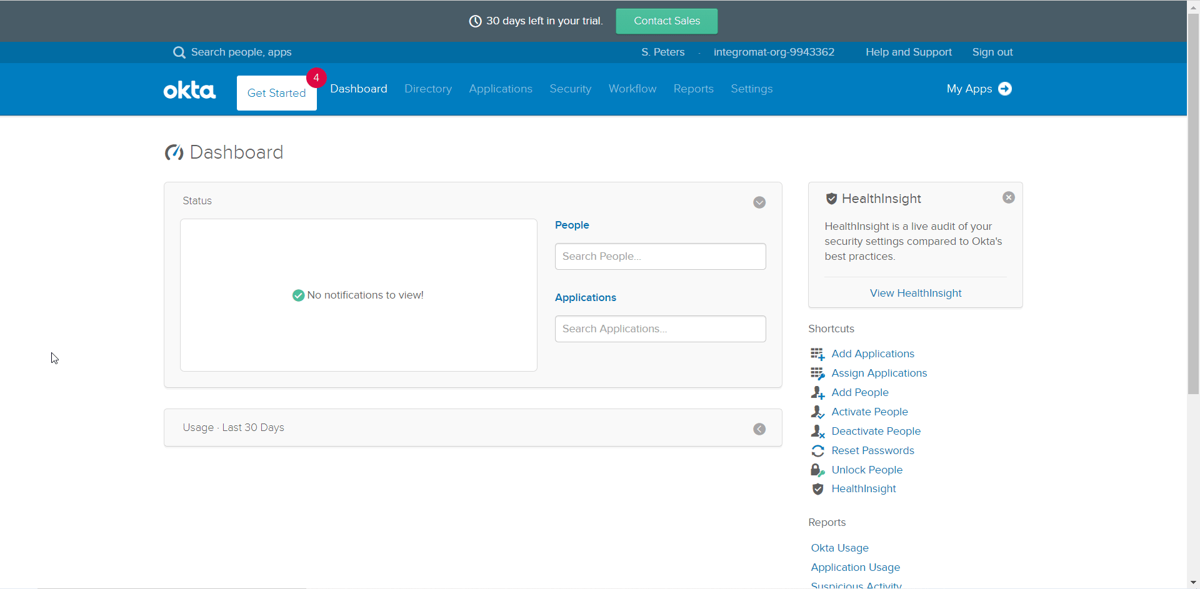Viewport: 1200px width, 589px height.
Task: Click the 'HealthInsight' panel title text
Action: [881, 199]
